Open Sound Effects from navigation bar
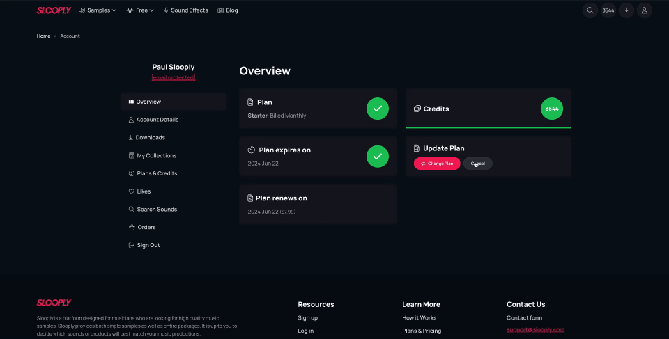 point(185,10)
